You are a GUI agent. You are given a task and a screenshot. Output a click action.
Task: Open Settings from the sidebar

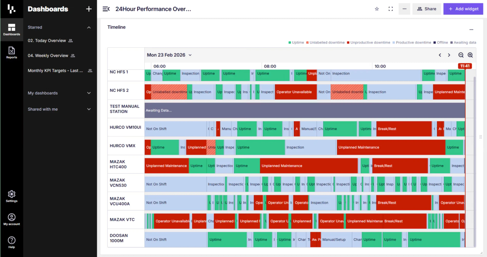tap(11, 196)
